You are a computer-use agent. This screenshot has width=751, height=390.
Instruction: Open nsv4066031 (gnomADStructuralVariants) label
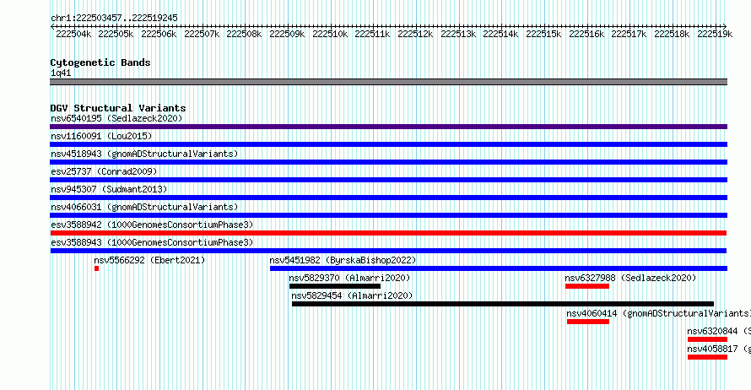[144, 207]
